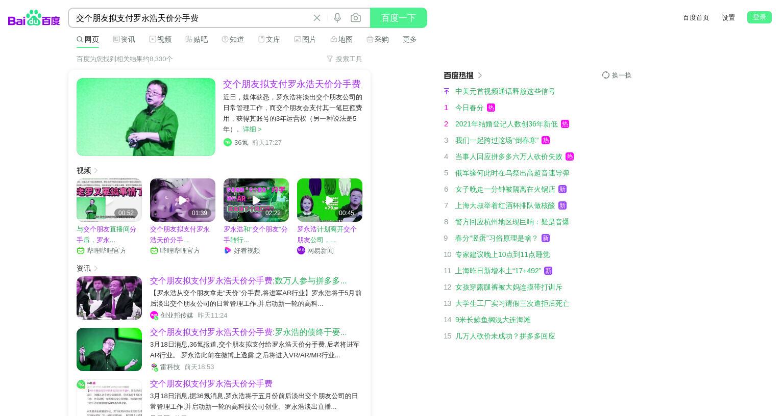This screenshot has width=784, height=416.
Task: Open hot topic 专家建议晚上10点到11点睡觉
Action: 503,254
